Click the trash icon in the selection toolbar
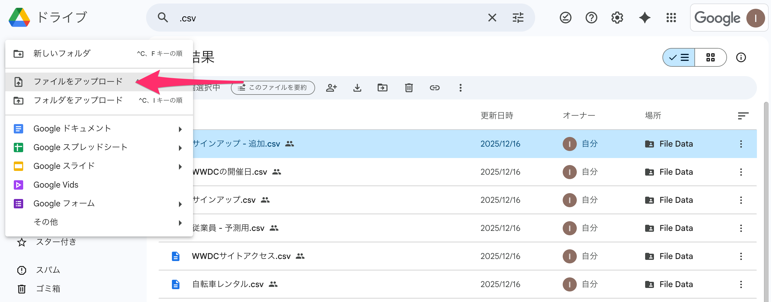This screenshot has height=302, width=771. point(409,88)
